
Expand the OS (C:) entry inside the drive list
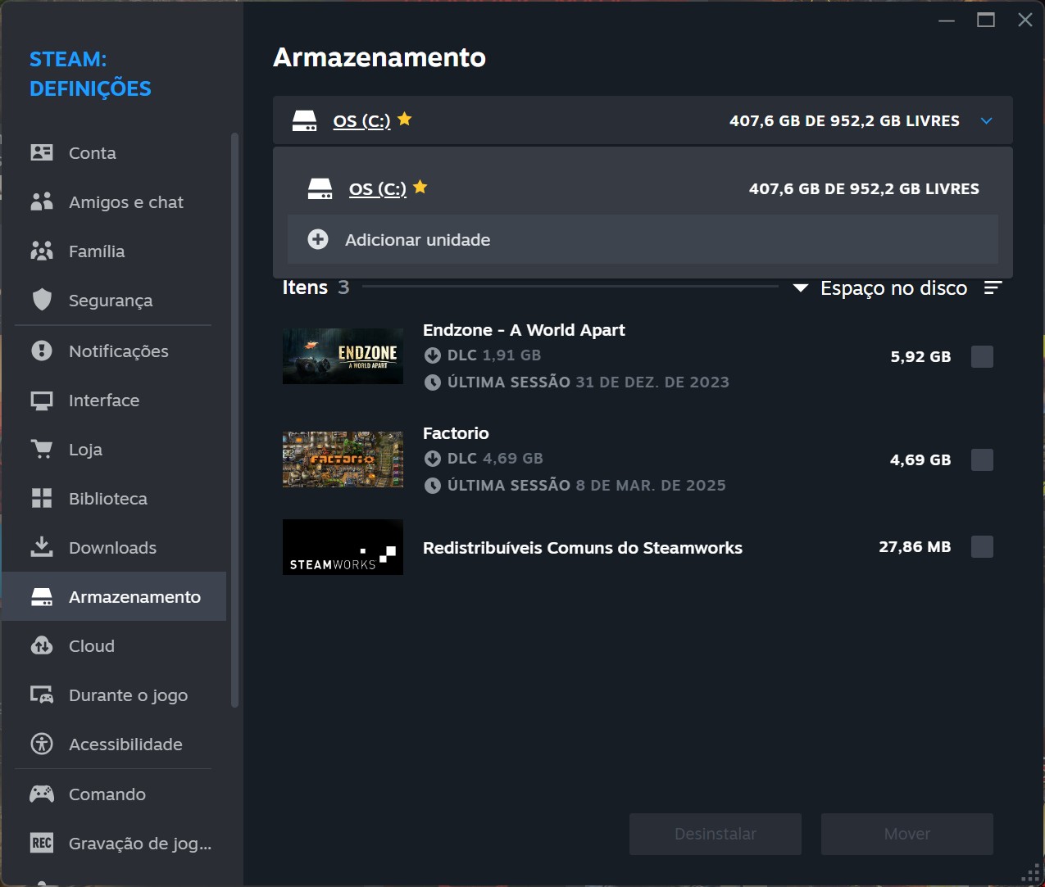click(377, 188)
